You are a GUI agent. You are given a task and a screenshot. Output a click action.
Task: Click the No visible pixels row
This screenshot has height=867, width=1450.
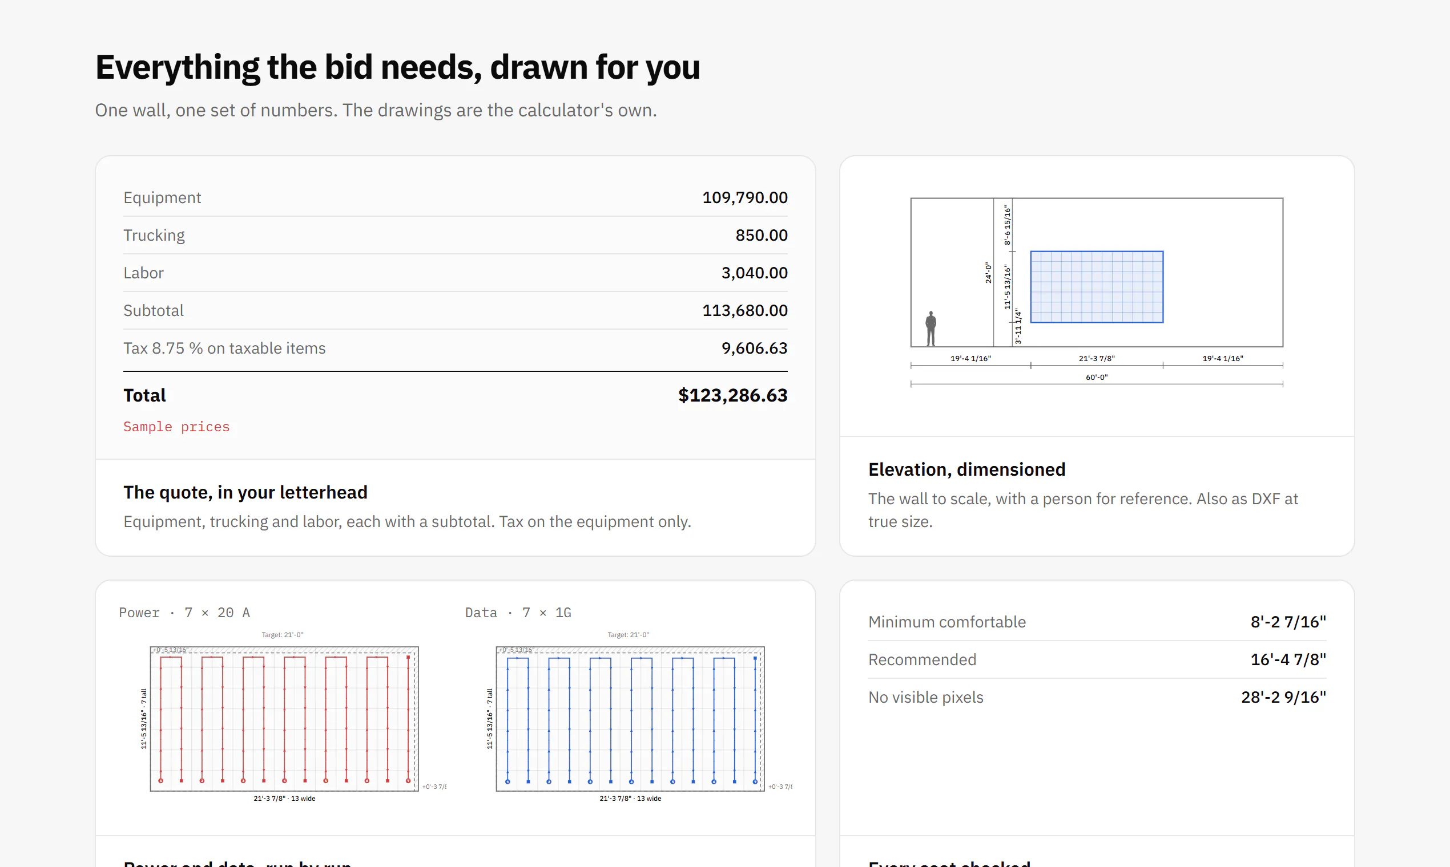click(1097, 697)
